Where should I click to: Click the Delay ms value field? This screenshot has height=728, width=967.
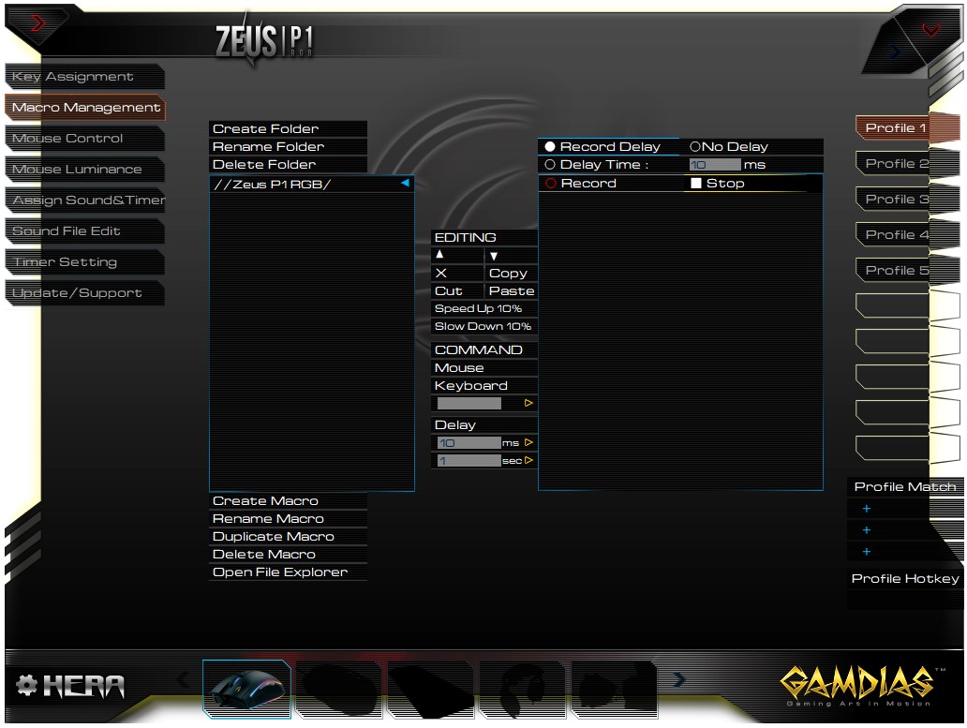469,442
